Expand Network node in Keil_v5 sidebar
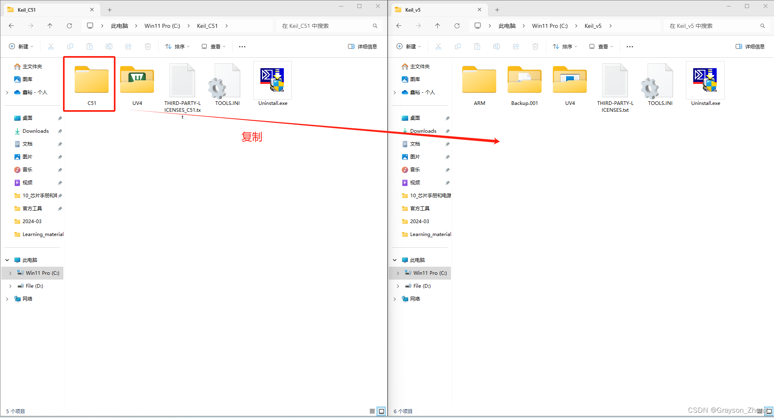 (x=395, y=299)
